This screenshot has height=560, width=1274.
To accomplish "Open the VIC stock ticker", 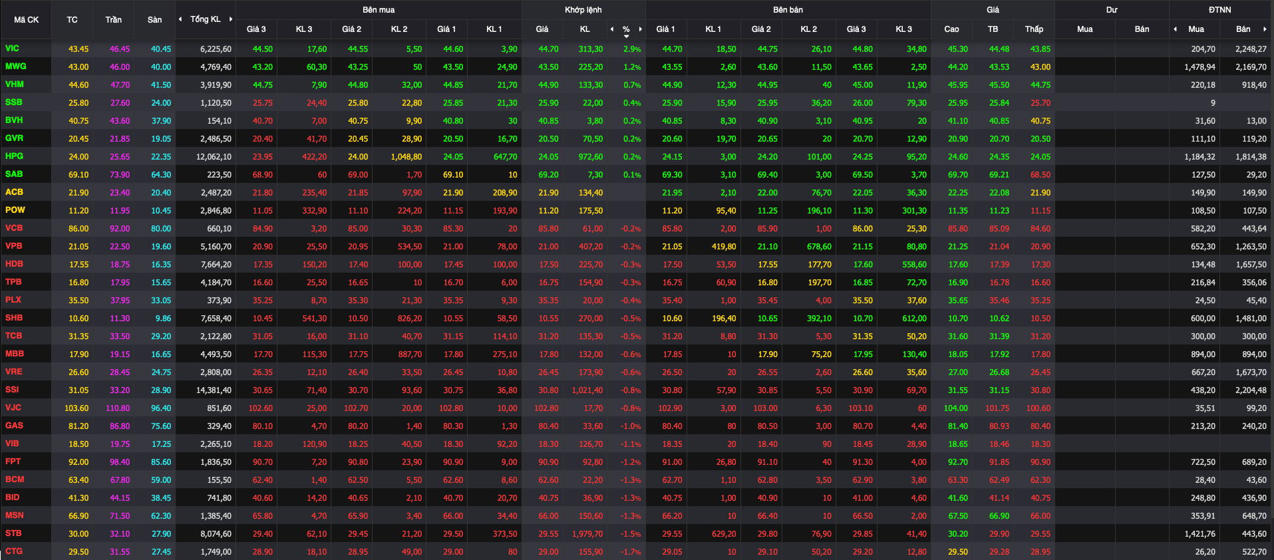I will pos(12,49).
